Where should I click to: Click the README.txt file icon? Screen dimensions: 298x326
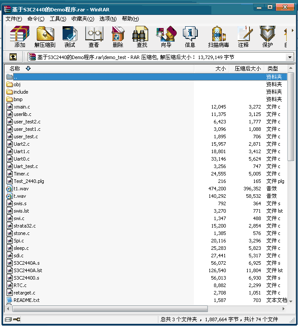tap(10, 300)
